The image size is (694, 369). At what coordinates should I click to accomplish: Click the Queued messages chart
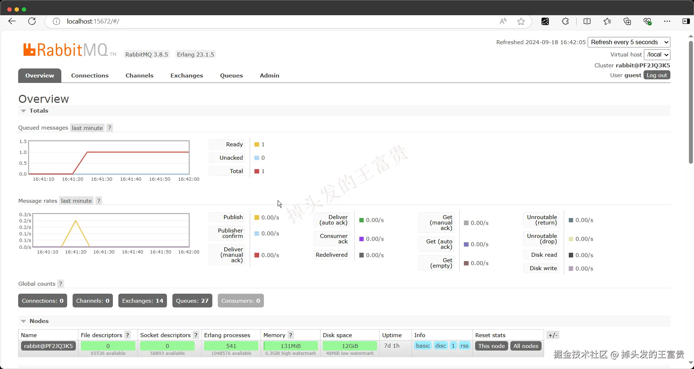point(109,158)
